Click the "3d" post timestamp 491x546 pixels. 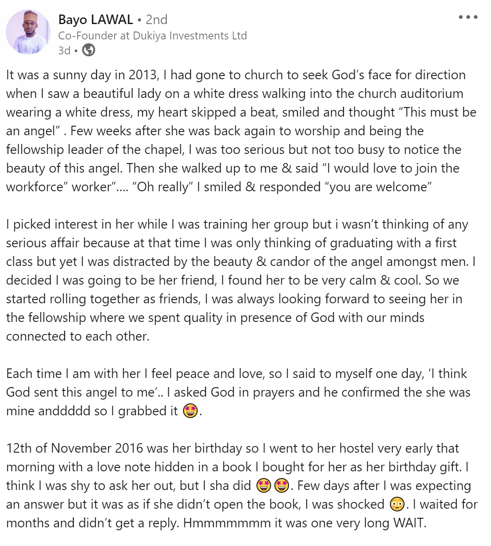[64, 51]
